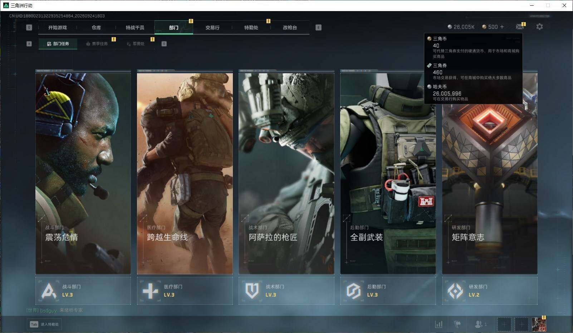Viewport: 573px width, 333px height.
Task: Open the 军需处 sub-tab
Action: click(x=136, y=44)
